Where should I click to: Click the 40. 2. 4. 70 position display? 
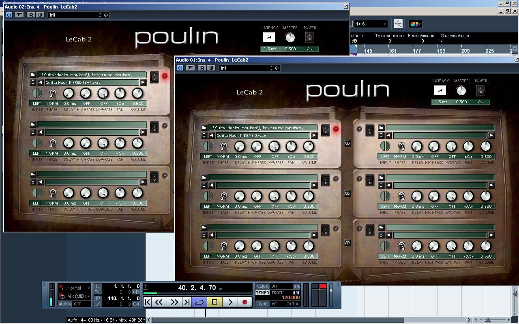tap(197, 288)
